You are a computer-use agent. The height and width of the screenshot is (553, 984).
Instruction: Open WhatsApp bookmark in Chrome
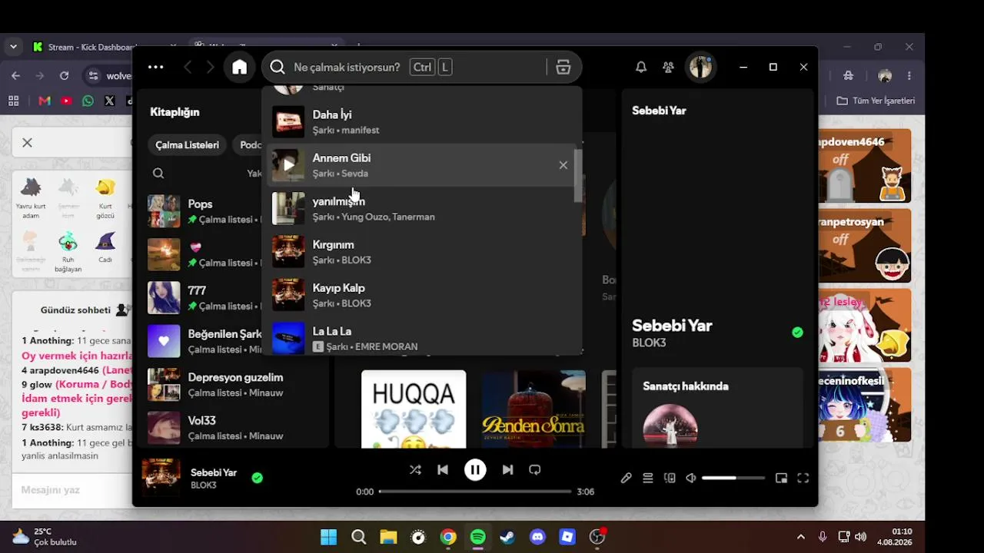coord(88,101)
